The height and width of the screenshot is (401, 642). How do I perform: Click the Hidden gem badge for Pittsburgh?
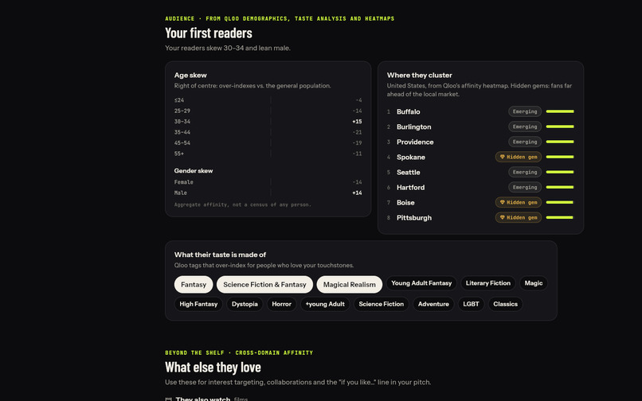coord(519,218)
